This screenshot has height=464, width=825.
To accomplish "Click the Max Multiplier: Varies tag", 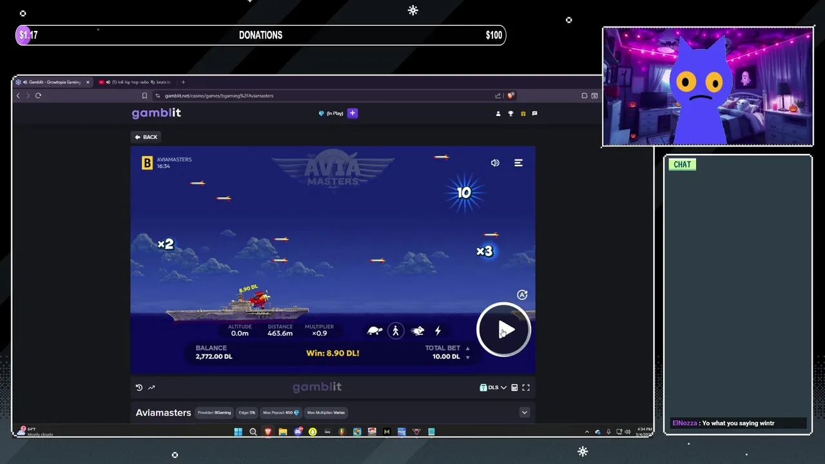I will point(326,412).
